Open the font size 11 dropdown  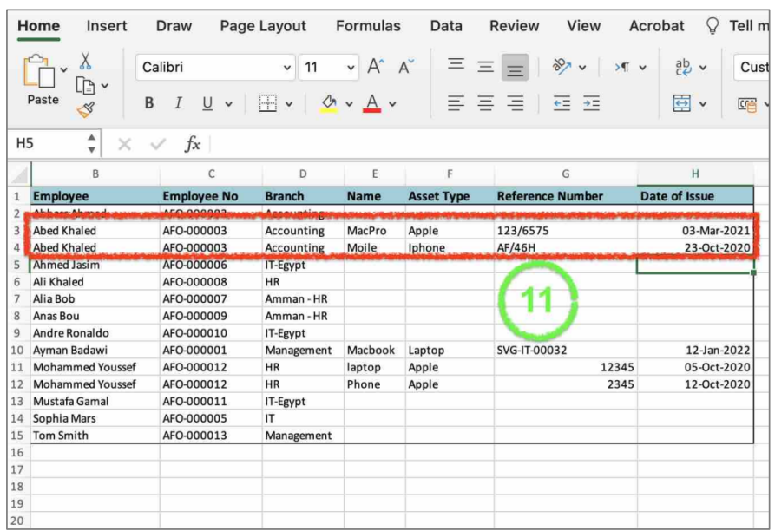328,67
